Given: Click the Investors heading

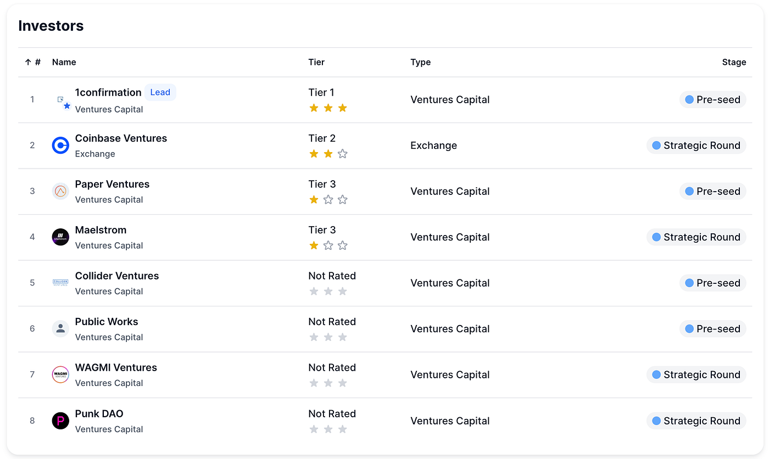Looking at the screenshot, I should pyautogui.click(x=51, y=26).
